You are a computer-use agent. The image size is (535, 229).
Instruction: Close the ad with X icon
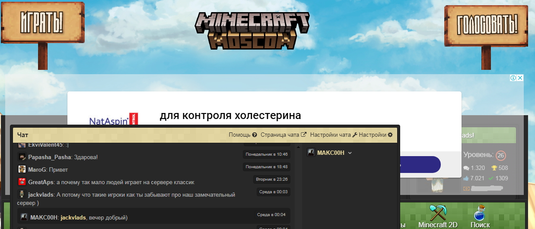point(520,78)
